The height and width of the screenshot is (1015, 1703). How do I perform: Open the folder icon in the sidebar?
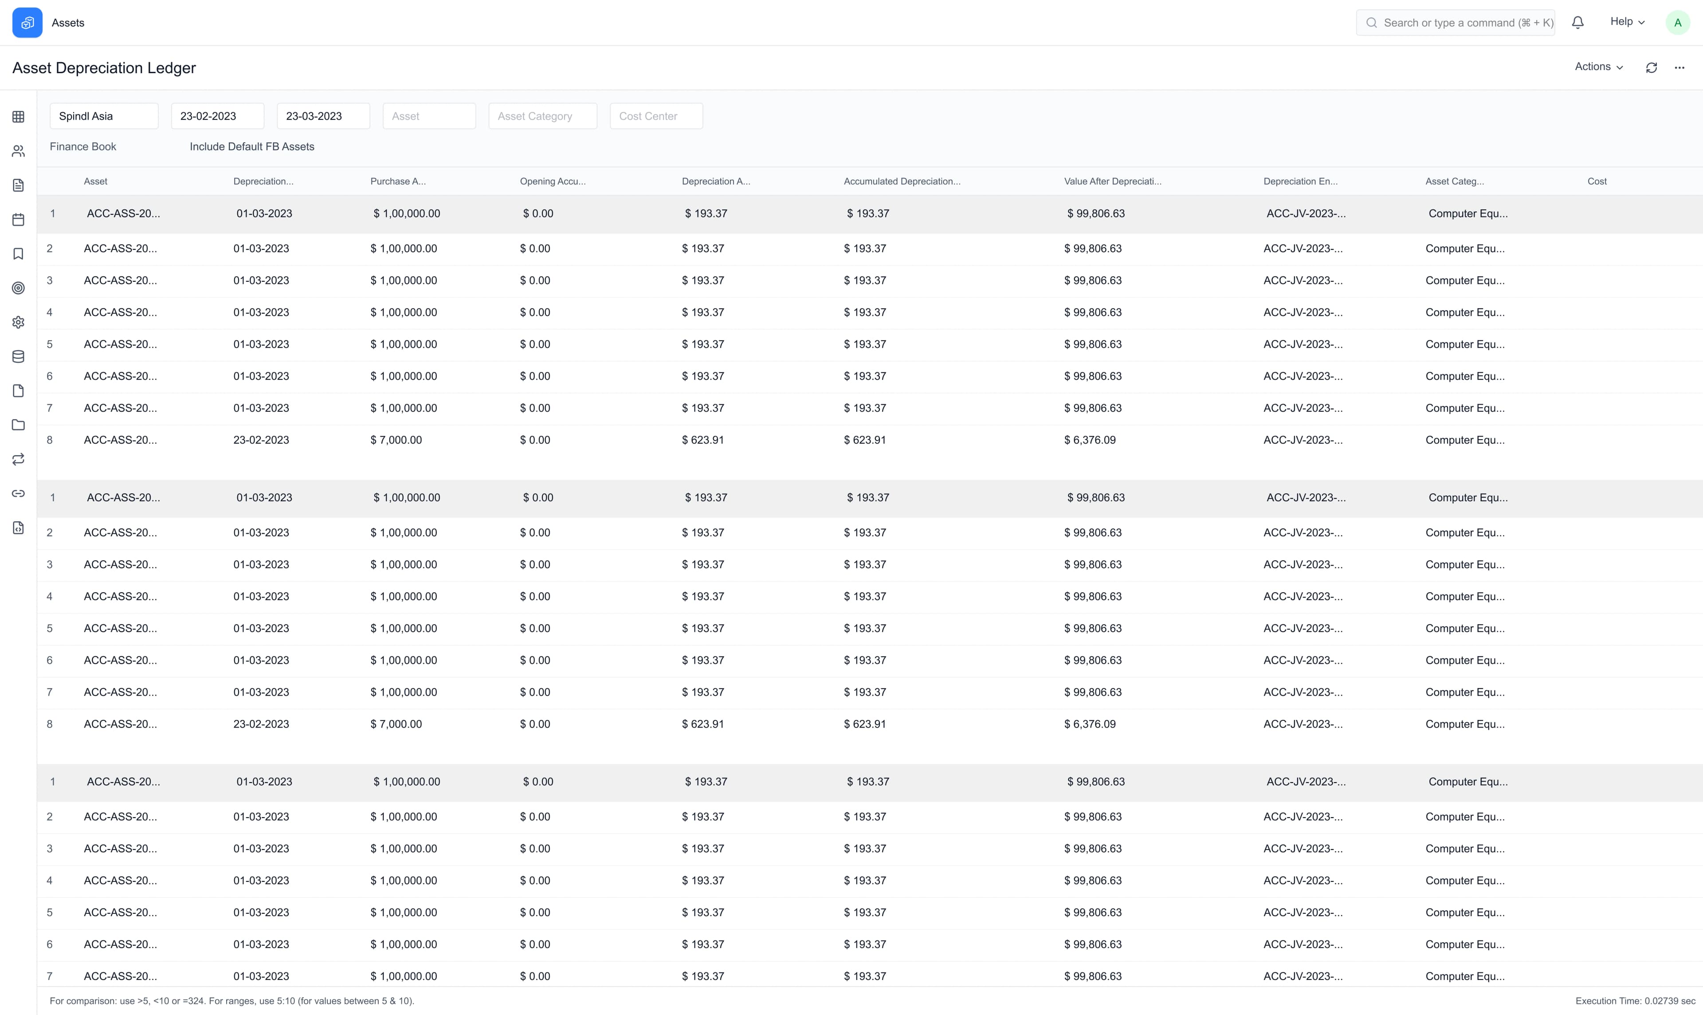pyautogui.click(x=18, y=425)
